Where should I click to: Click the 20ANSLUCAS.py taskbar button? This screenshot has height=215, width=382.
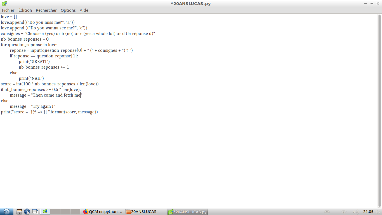click(187, 212)
